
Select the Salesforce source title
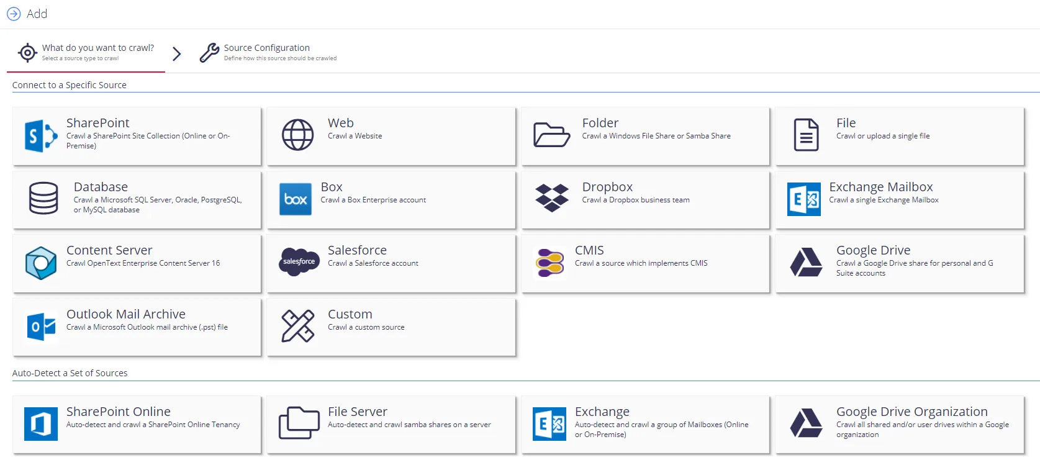357,250
